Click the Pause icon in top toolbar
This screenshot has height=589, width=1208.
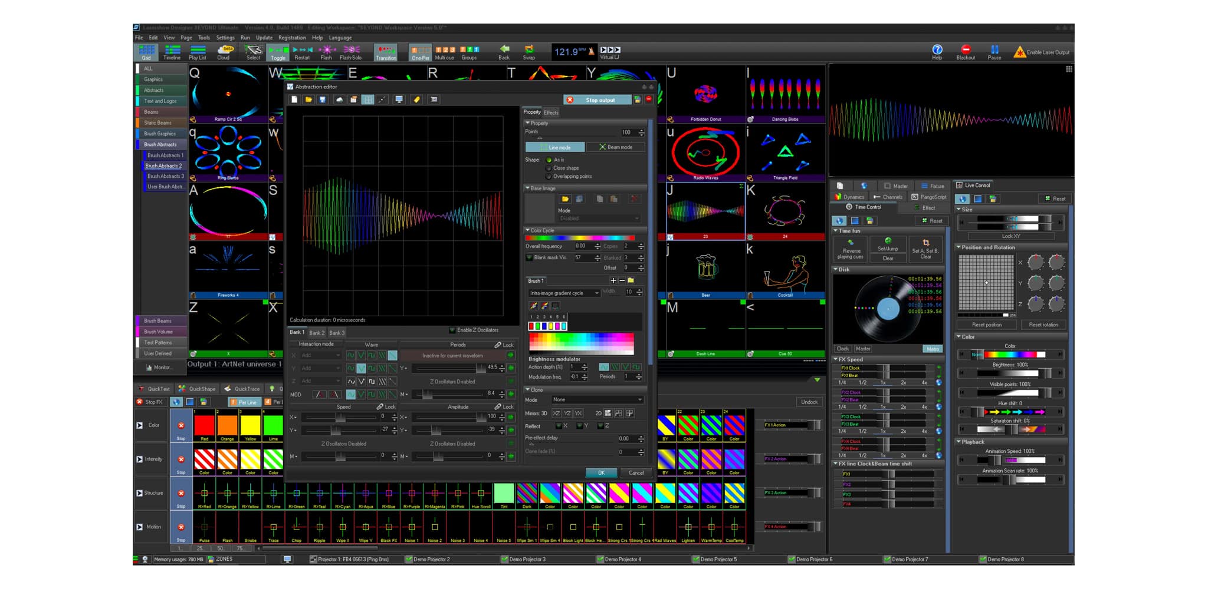tap(994, 52)
